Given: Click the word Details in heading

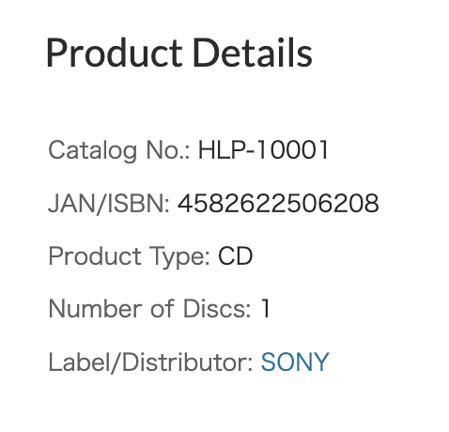Looking at the screenshot, I should point(253,53).
